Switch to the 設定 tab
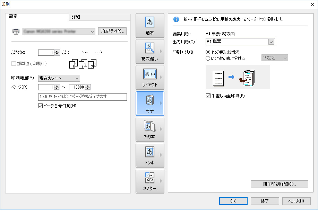The height and width of the screenshot is (216, 318). coord(14,16)
